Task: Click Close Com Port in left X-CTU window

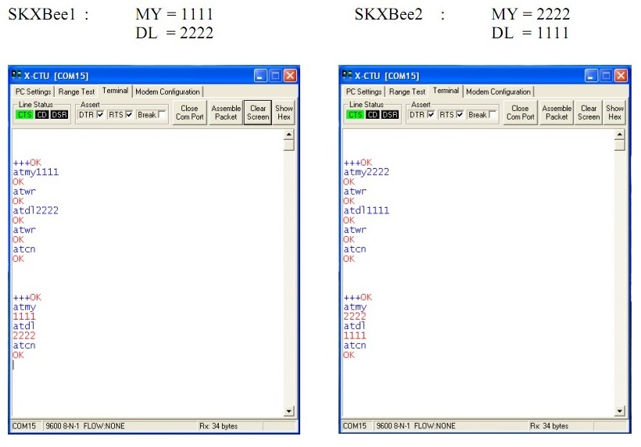Action: [190, 113]
